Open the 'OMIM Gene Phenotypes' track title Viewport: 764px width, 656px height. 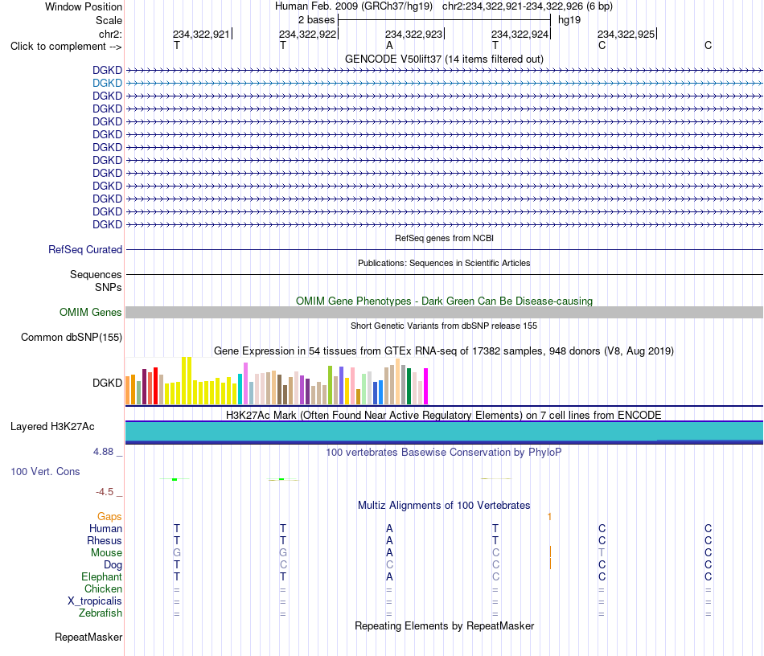click(x=444, y=301)
